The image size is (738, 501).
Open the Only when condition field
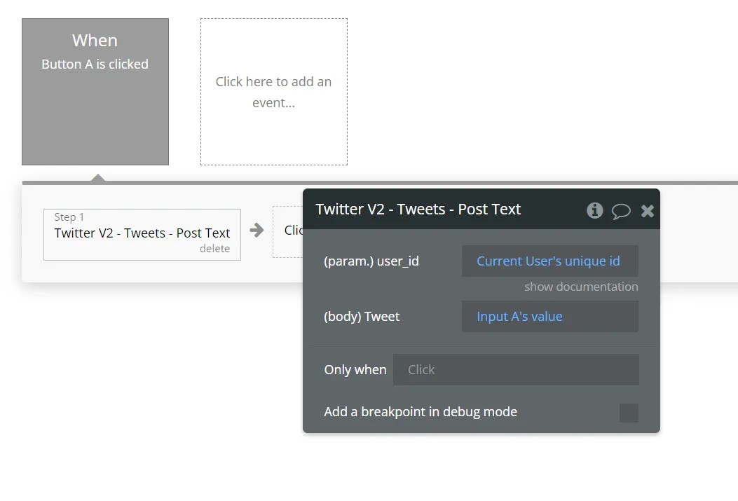tap(516, 370)
